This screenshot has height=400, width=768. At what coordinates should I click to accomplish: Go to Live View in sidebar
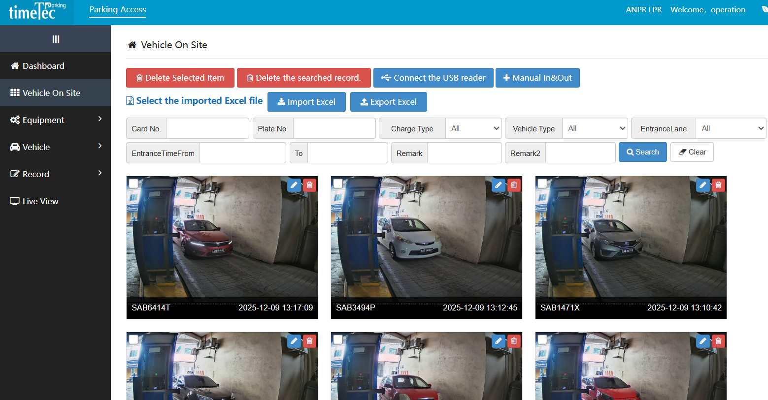[40, 201]
